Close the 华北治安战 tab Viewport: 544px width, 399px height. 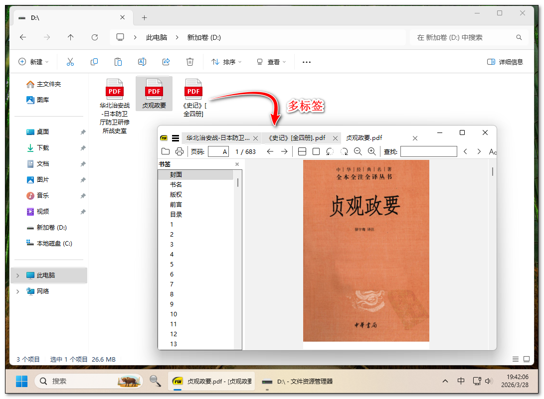coord(256,138)
